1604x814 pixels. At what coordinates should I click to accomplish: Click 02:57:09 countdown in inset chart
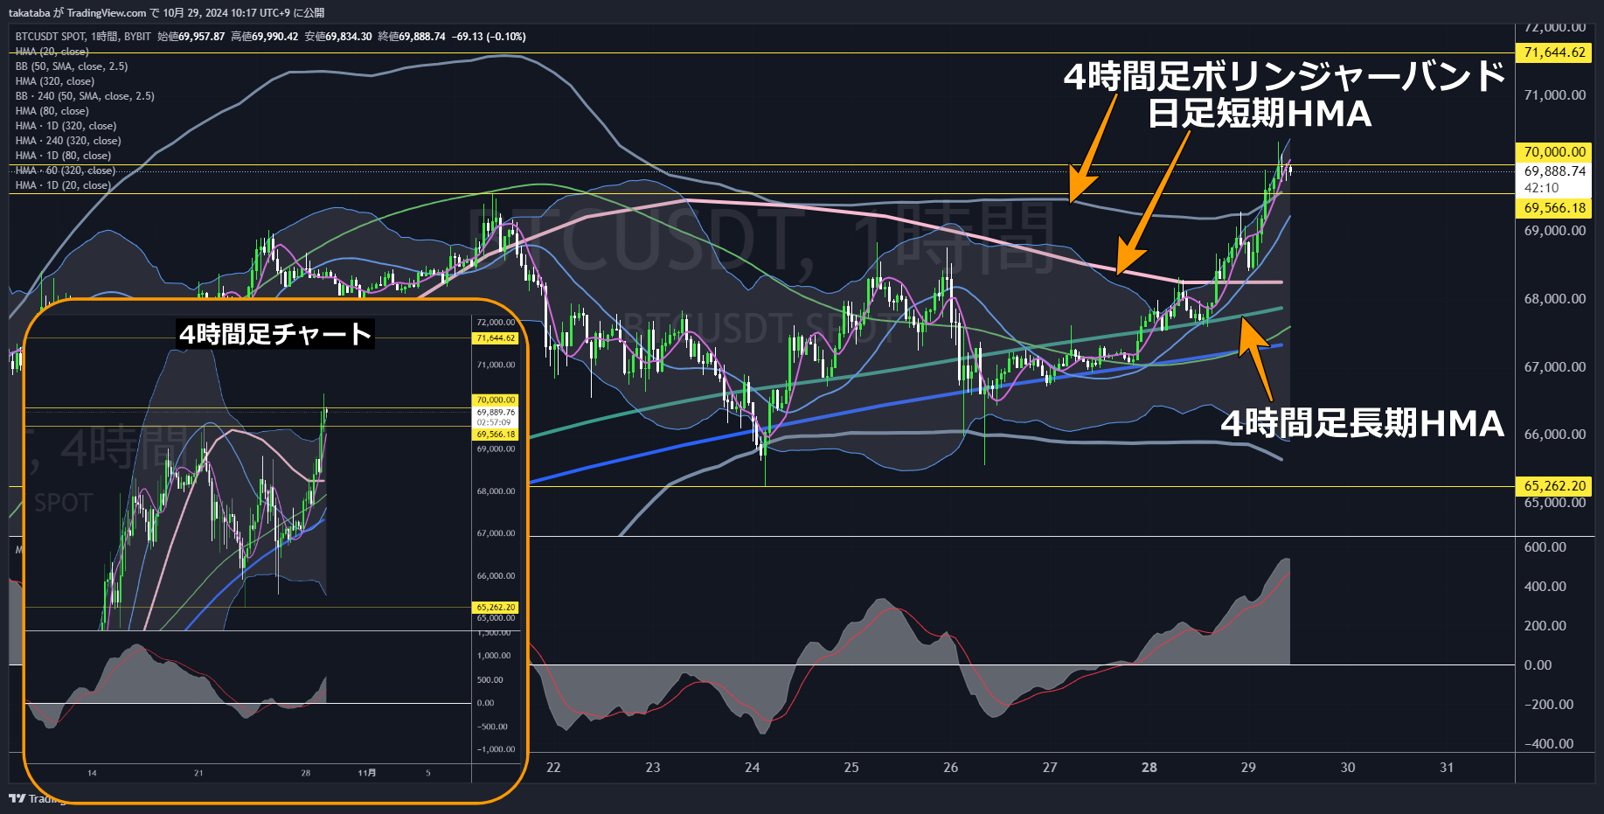(494, 422)
